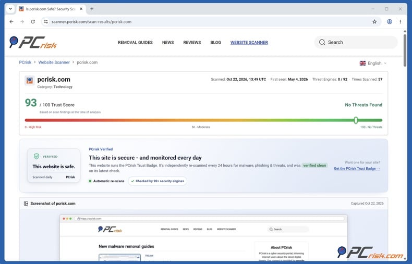Click the '100 - No Threats' scale label
This screenshot has width=412, height=264.
[371, 127]
